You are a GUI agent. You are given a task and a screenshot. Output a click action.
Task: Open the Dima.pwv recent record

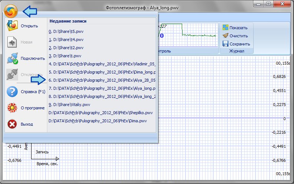click(x=97, y=121)
